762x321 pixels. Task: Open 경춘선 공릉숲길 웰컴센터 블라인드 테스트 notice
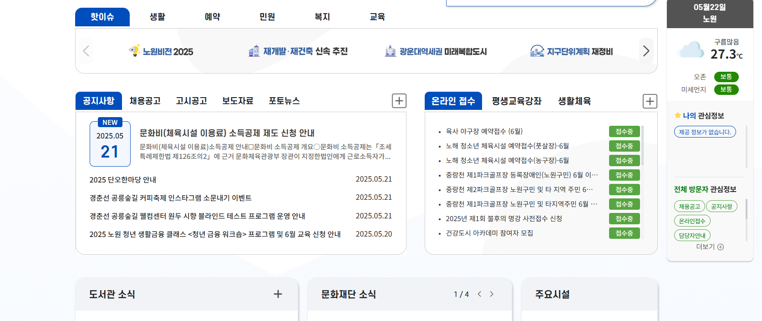point(198,216)
